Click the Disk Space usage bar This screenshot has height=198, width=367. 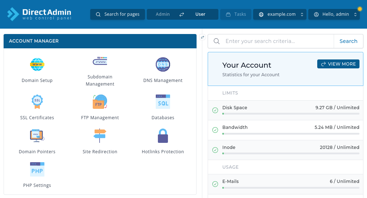tap(290, 114)
